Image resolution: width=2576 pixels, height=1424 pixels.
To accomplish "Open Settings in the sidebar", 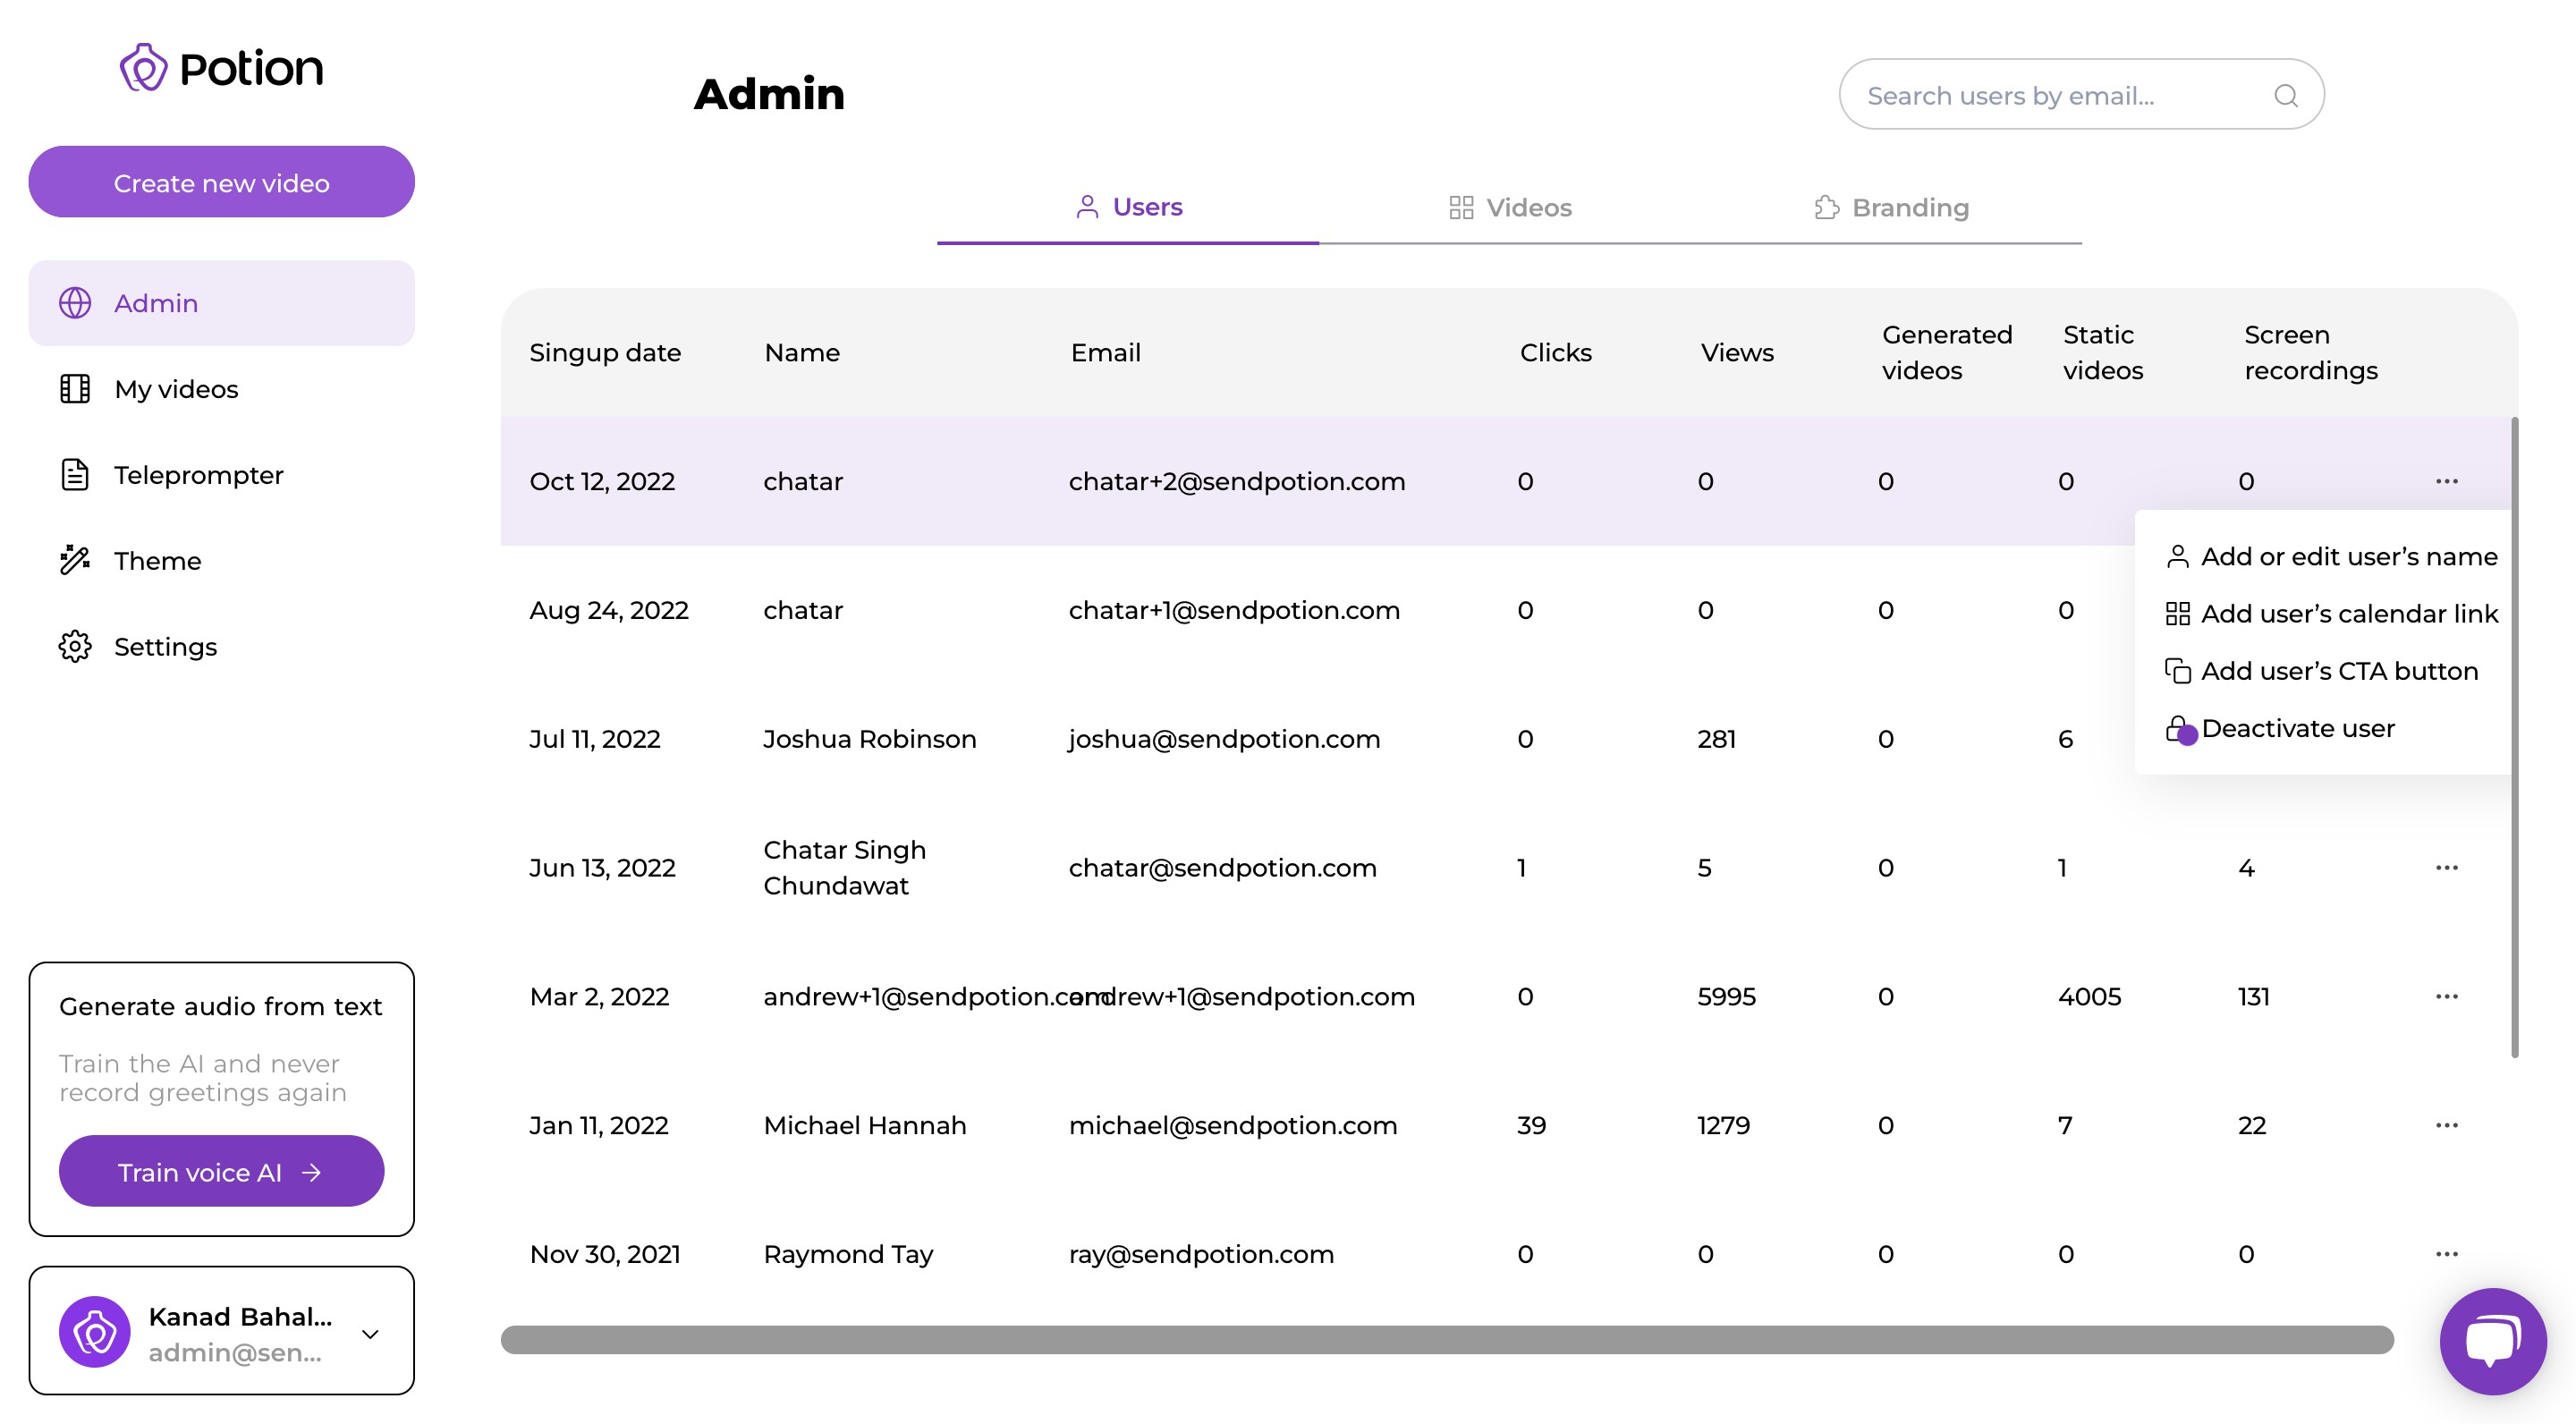I will (222, 646).
